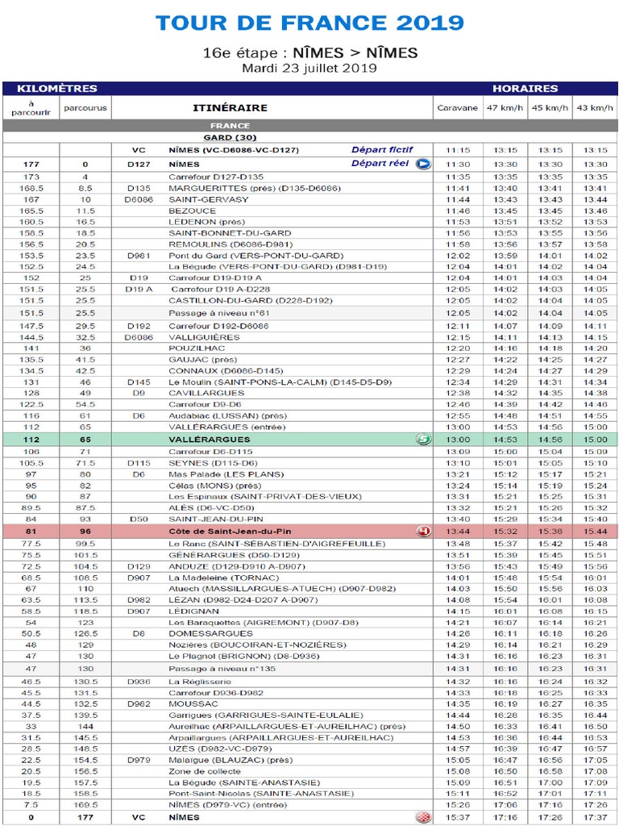The height and width of the screenshot is (826, 619).
Task: Click the blue Départ réel start icon
Action: (x=423, y=164)
